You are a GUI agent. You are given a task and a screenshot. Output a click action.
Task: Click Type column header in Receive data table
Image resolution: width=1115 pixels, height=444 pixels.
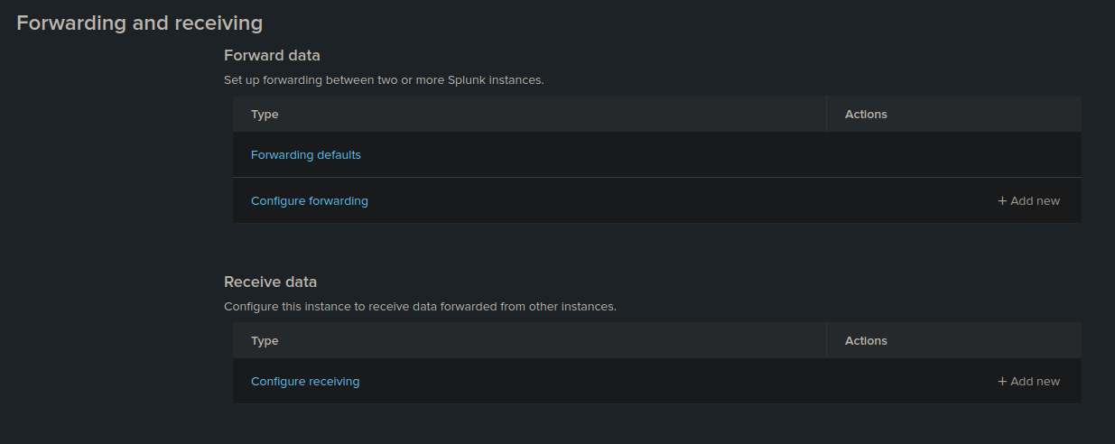pyautogui.click(x=265, y=341)
